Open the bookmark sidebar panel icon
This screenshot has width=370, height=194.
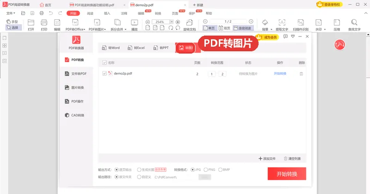click(5, 38)
